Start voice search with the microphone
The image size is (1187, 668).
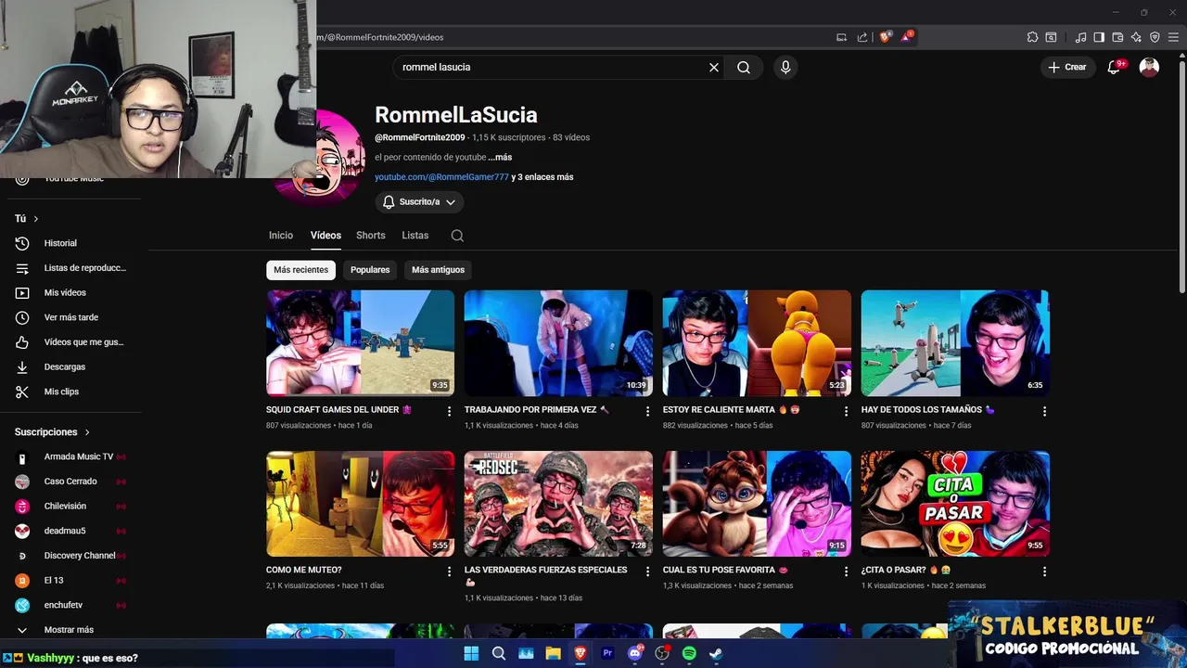click(785, 67)
